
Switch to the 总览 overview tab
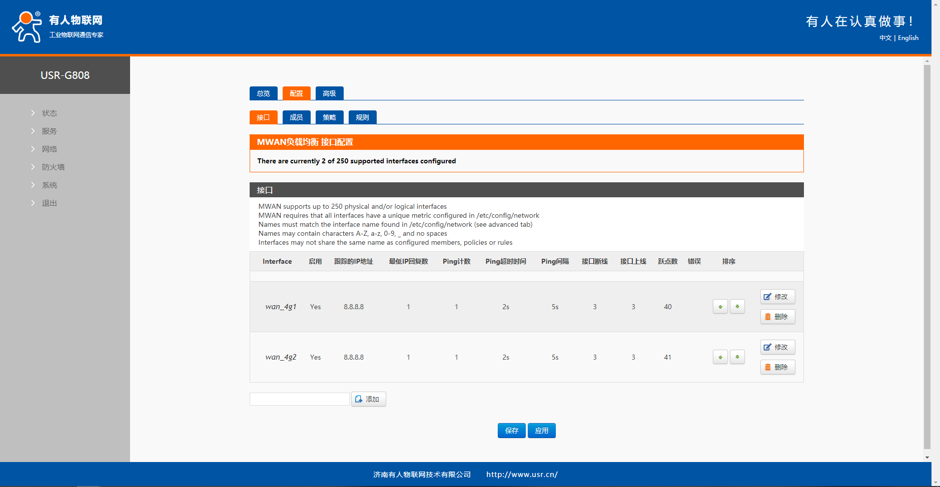(x=263, y=93)
